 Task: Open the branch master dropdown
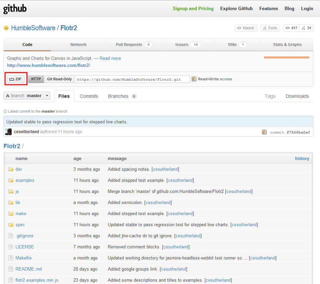[x=27, y=96]
